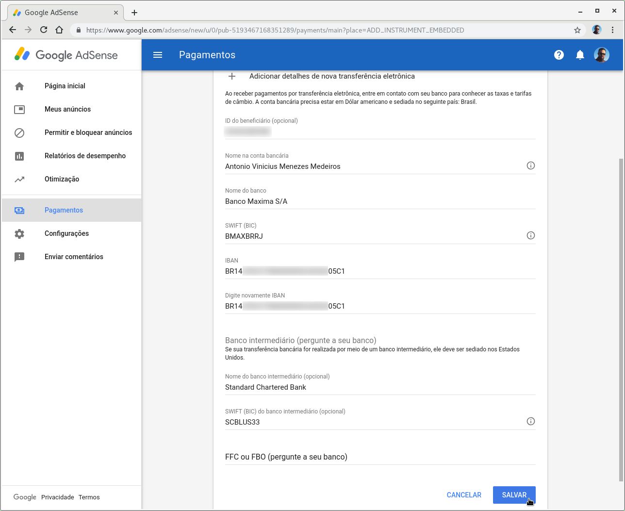Go back with the browser back arrow

click(13, 30)
